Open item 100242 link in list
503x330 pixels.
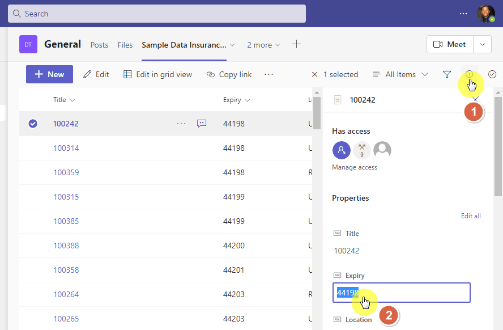[66, 124]
